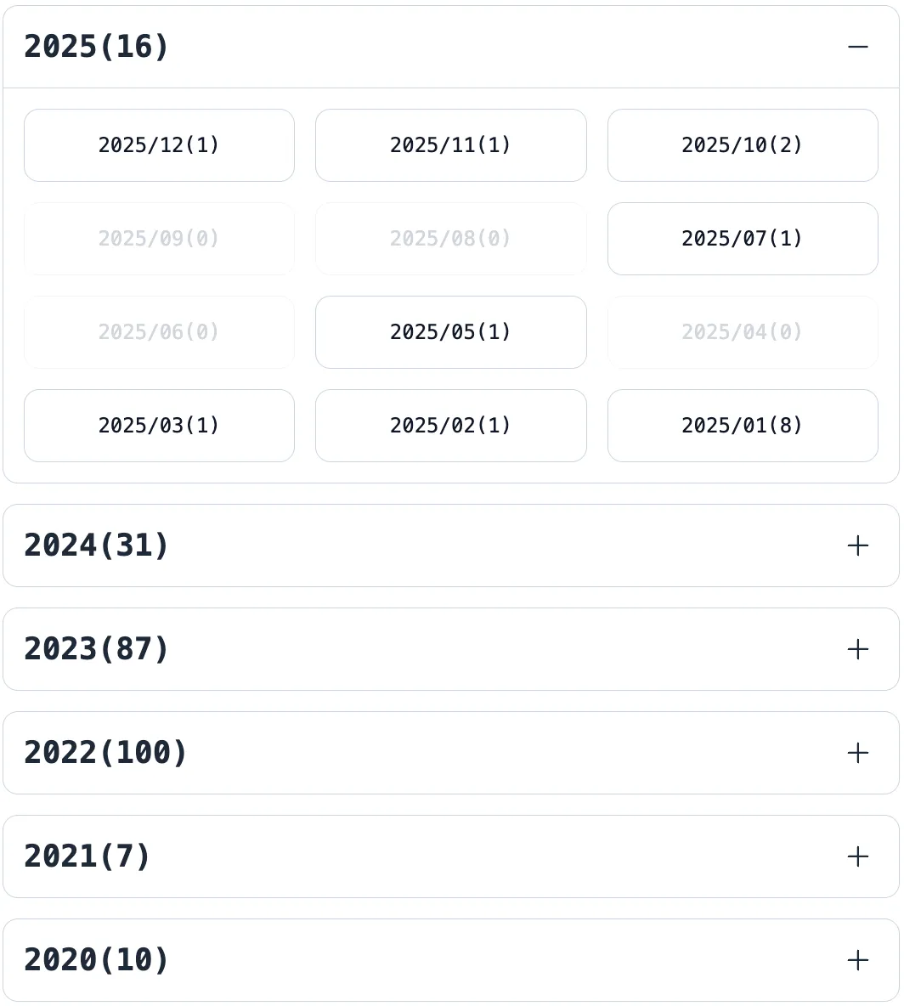The width and height of the screenshot is (904, 1006).
Task: Open the 2025/01(8) archive
Action: tap(742, 426)
